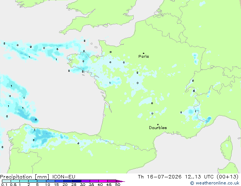Click the legend label '10'
Image resolution: width=241 pixels, height=186 pixels.
point(48,184)
